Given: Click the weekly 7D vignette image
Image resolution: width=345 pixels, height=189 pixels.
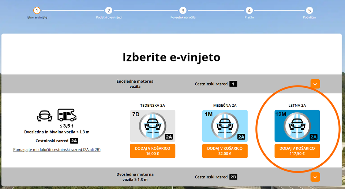Looking at the screenshot, I should tap(153, 126).
